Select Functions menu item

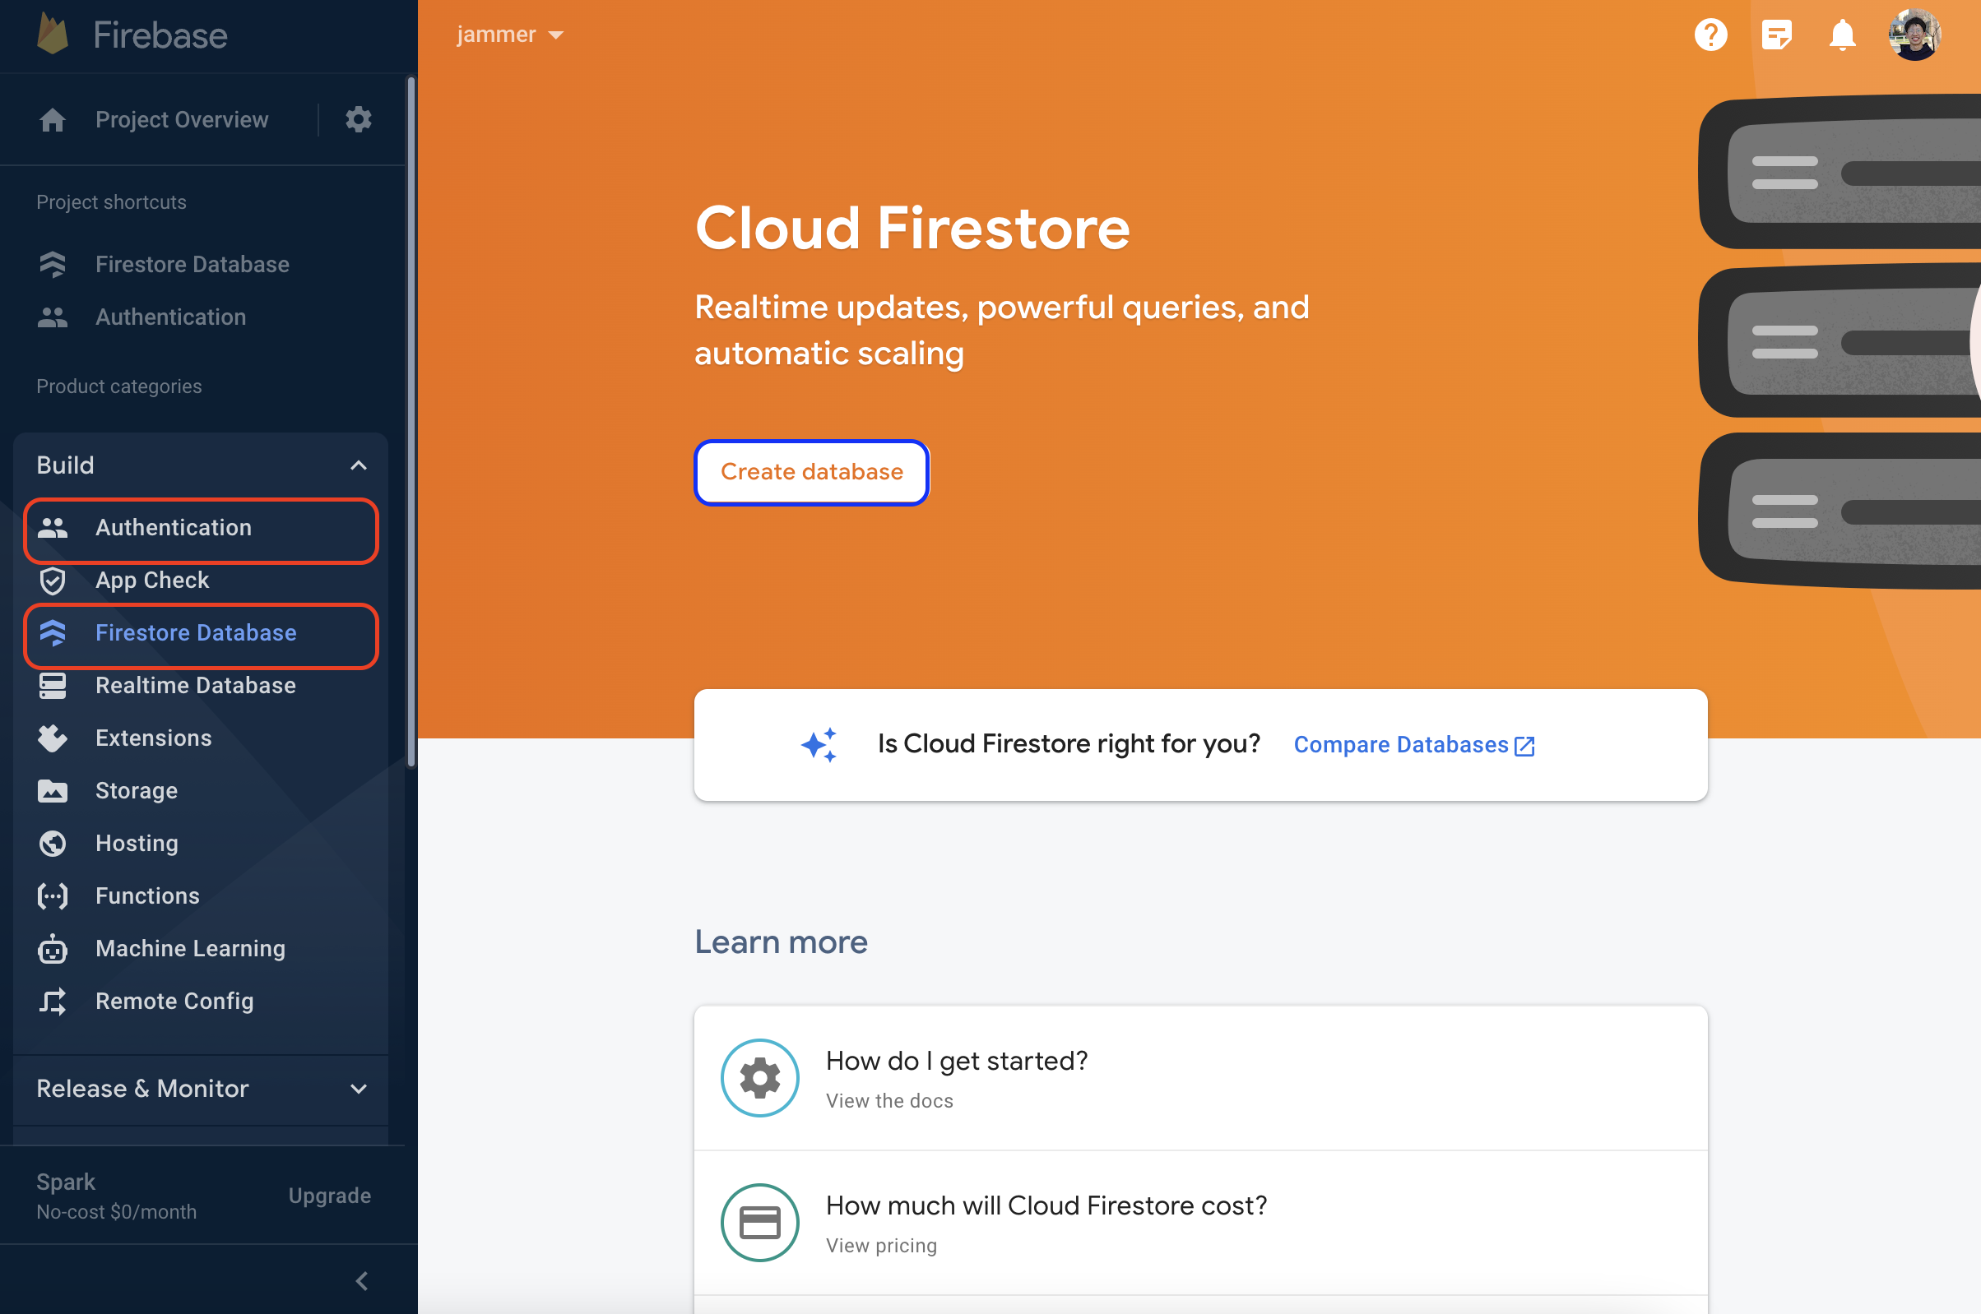[x=202, y=895]
